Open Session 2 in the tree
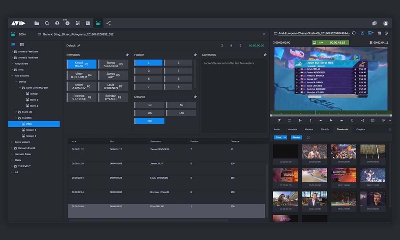This screenshot has height=240, width=400. click(x=31, y=130)
